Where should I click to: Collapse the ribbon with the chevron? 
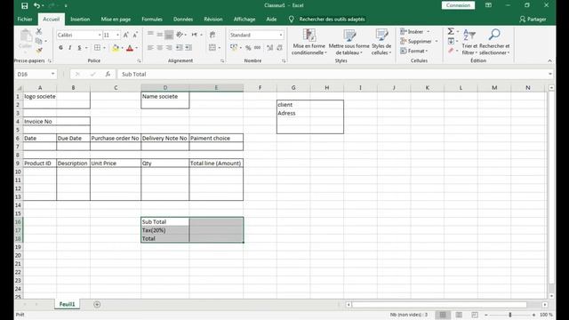tap(549, 60)
